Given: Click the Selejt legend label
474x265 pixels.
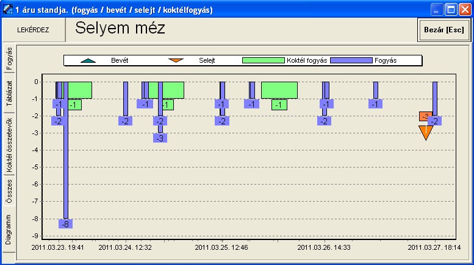Looking at the screenshot, I should (x=207, y=60).
